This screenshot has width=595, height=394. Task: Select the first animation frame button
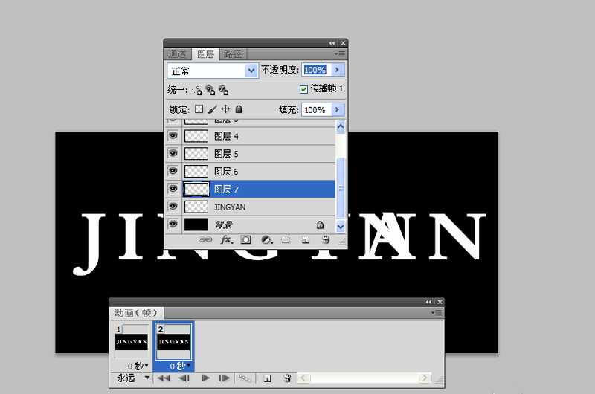[164, 378]
